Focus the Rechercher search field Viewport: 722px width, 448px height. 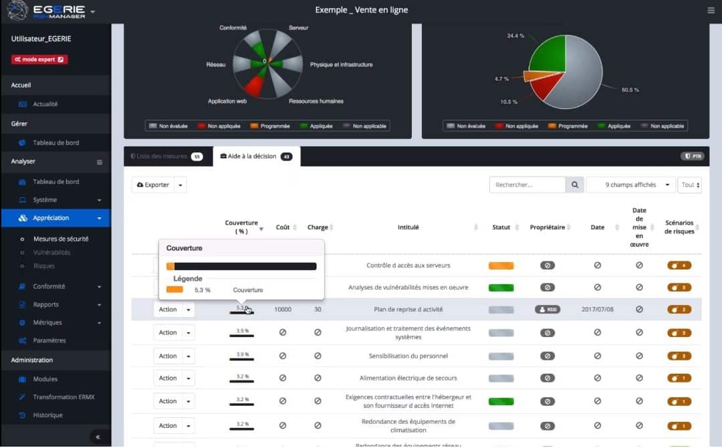[x=527, y=185]
